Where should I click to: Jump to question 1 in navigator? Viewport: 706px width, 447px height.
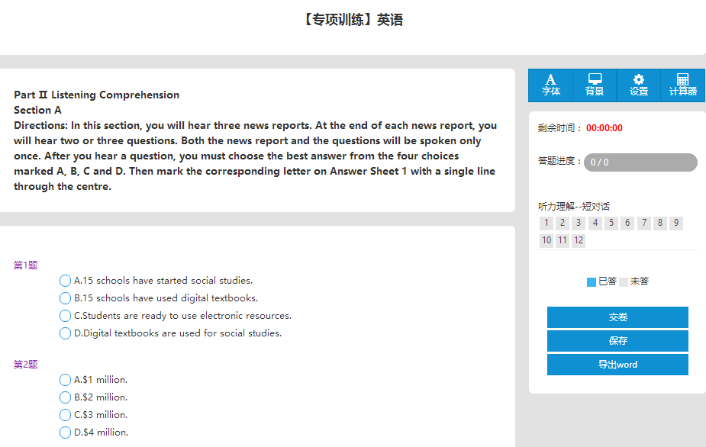click(546, 223)
